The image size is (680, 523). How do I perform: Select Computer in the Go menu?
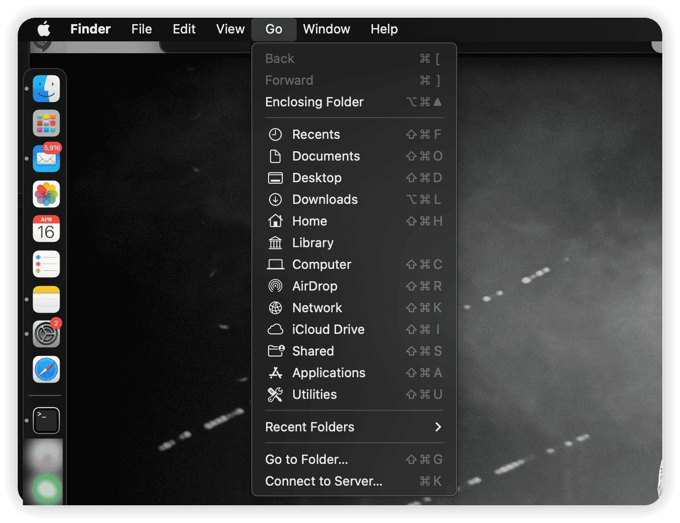354,264
